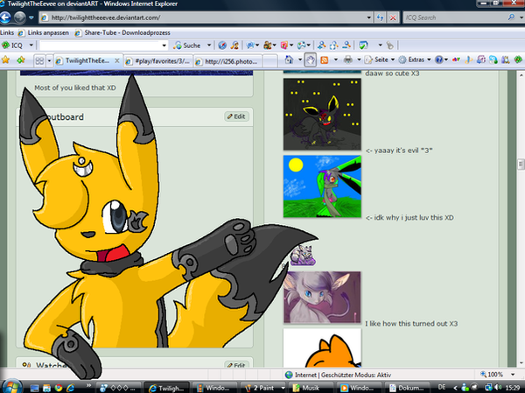The height and width of the screenshot is (393, 525).
Task: Start search with the magnifier icon
Action: (511, 18)
